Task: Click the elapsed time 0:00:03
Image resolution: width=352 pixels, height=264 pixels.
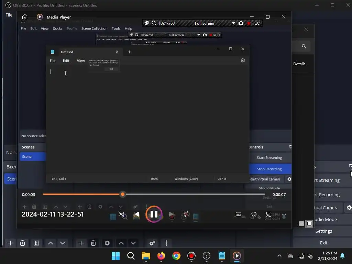Action: [x=29, y=195]
